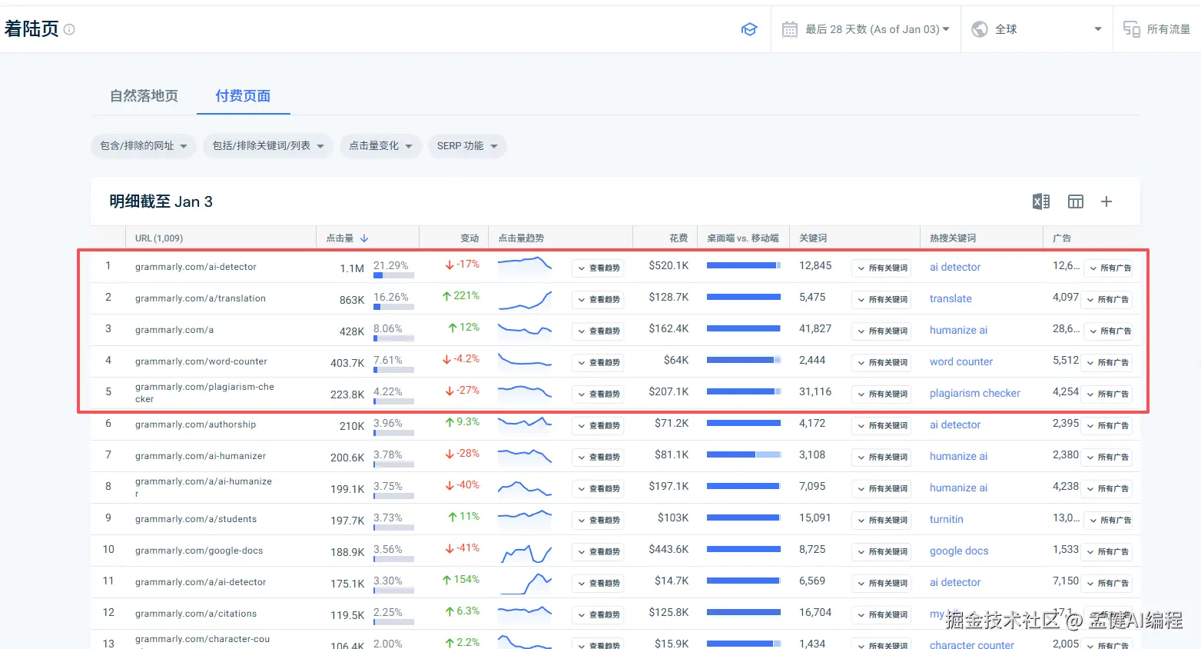Sort by 点击量 descending arrow
The height and width of the screenshot is (649, 1201).
click(364, 238)
